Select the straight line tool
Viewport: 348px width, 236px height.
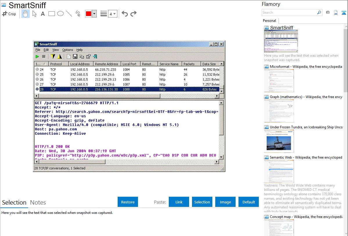coord(69,14)
